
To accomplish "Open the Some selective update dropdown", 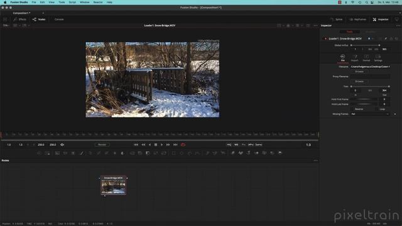I will click(259, 145).
